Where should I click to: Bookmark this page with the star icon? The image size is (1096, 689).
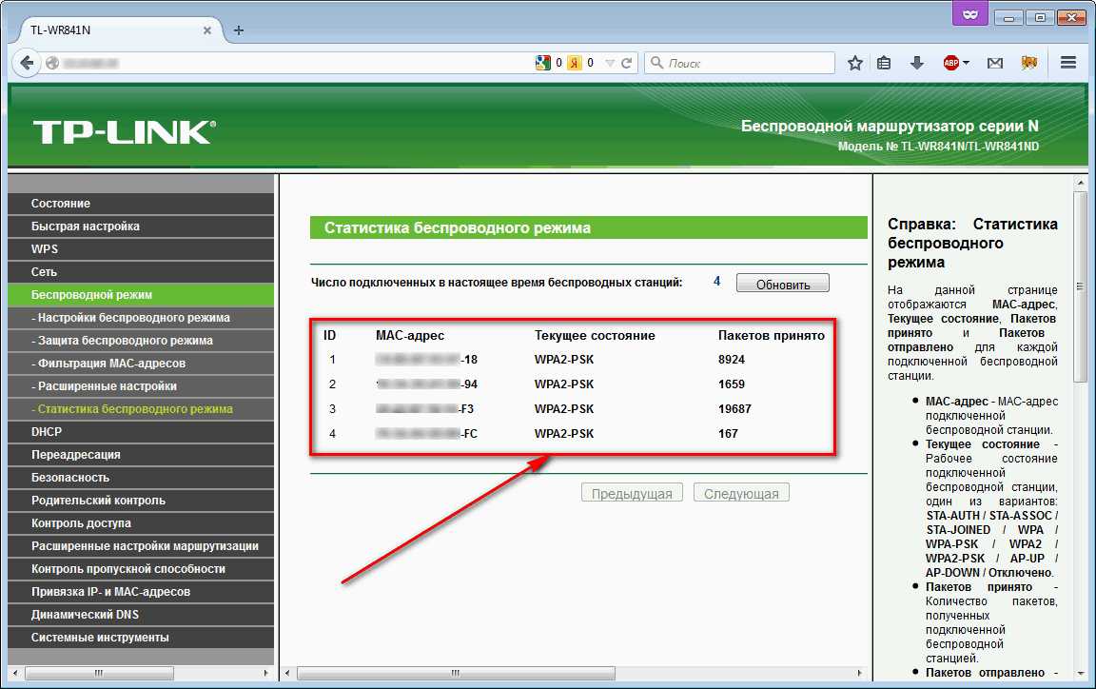click(854, 63)
